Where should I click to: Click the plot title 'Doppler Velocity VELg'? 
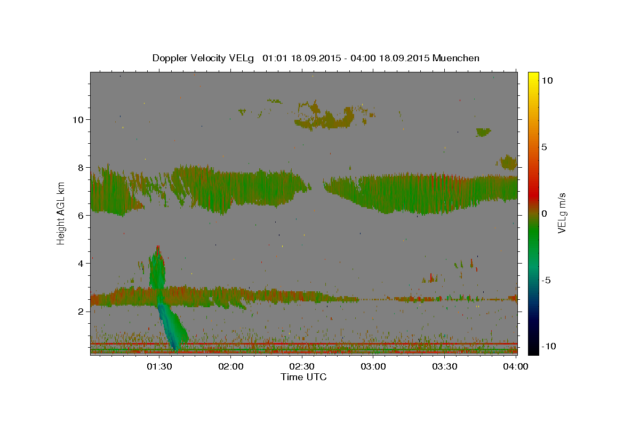pos(204,58)
